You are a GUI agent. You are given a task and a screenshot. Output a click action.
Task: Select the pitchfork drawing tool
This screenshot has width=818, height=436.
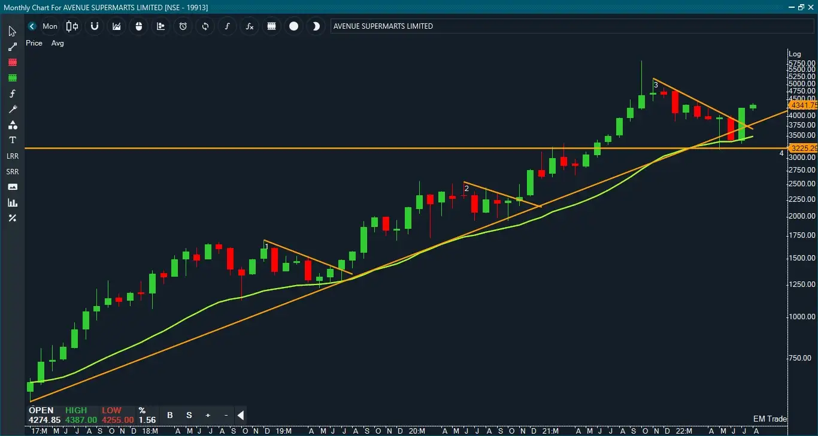coord(12,109)
